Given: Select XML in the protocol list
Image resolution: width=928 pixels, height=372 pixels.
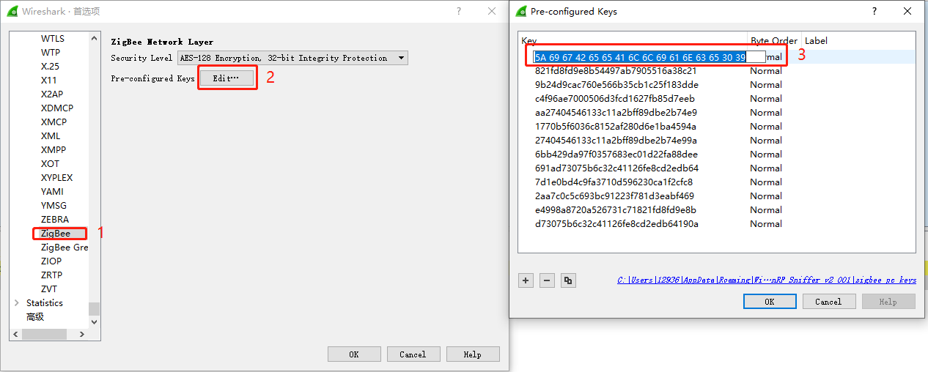Looking at the screenshot, I should click(51, 135).
